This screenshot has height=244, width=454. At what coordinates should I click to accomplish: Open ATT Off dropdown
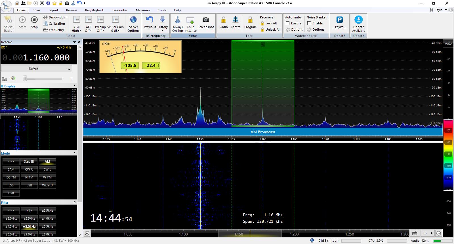coord(89,24)
